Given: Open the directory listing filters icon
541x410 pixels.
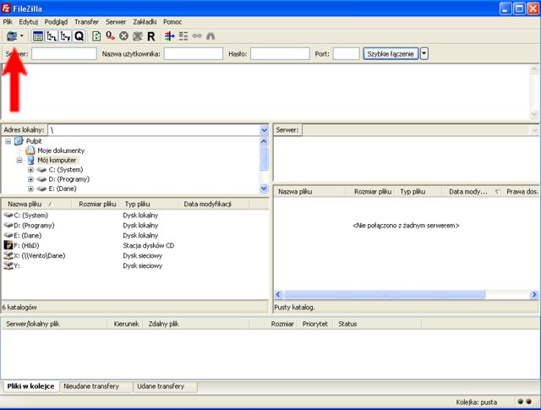Looking at the screenshot, I should pos(169,36).
